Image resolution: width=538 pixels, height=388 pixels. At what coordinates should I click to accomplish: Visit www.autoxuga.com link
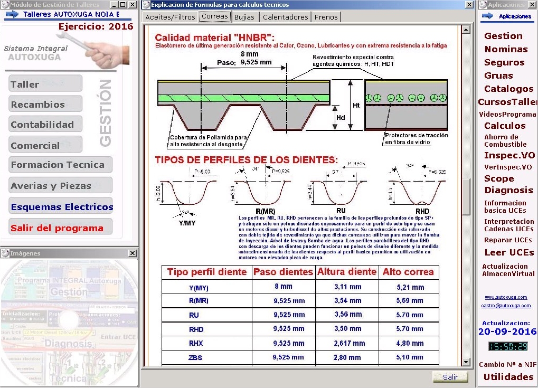tap(506, 297)
